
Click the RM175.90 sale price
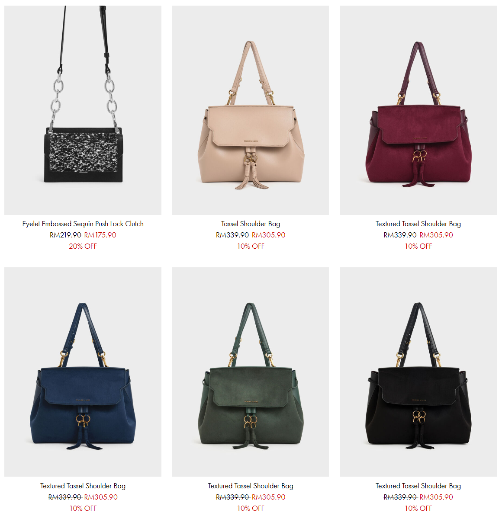tap(100, 235)
